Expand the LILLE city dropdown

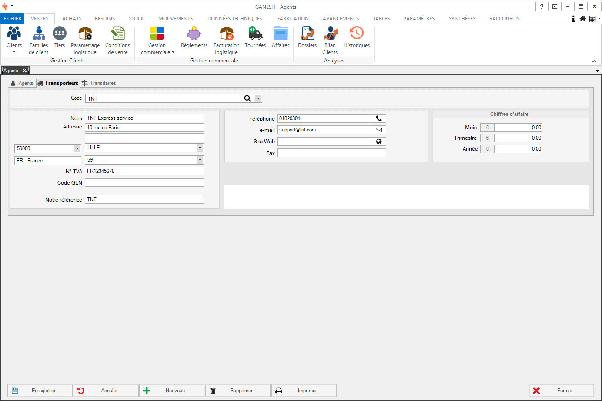[x=200, y=148]
